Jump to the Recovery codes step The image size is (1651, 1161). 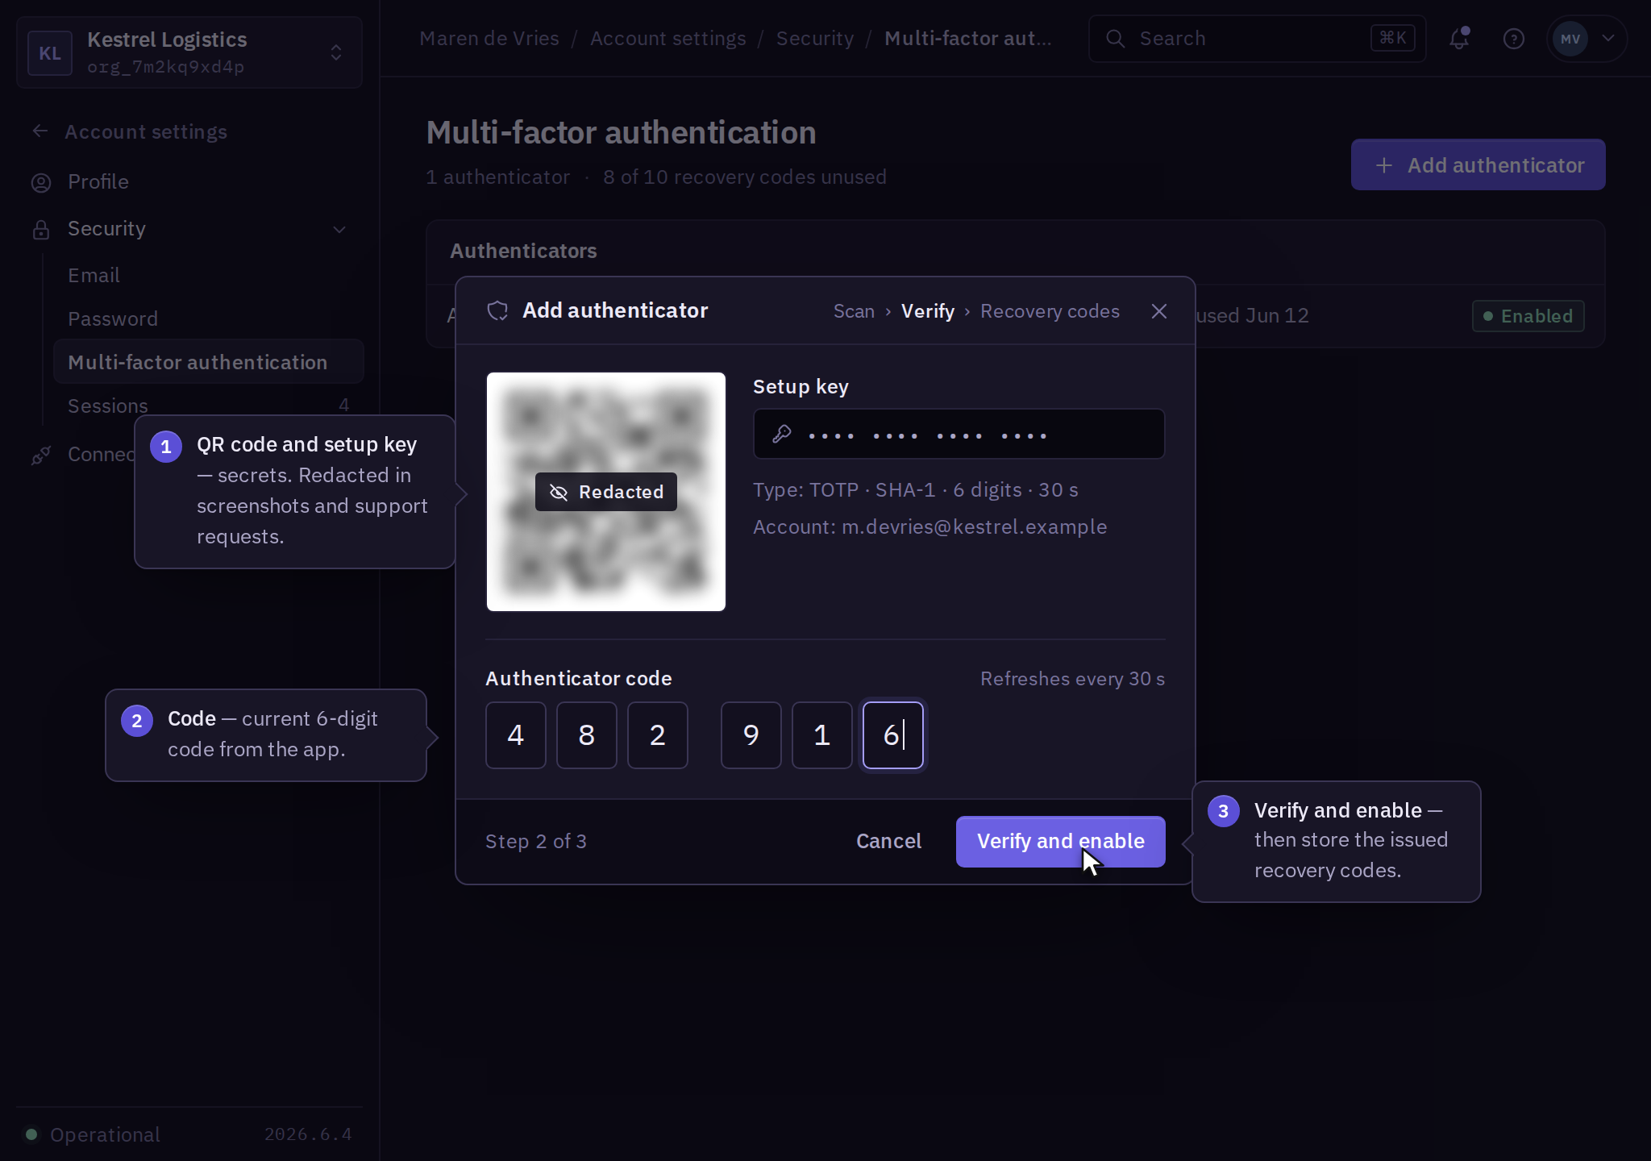pos(1050,311)
